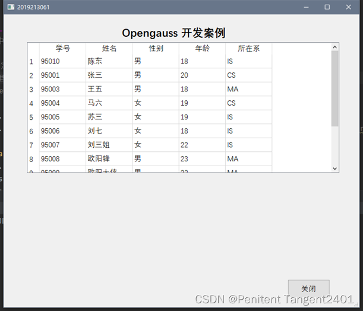This screenshot has width=363, height=311.
Task: Select the name cell 张三
Action: 109,75
